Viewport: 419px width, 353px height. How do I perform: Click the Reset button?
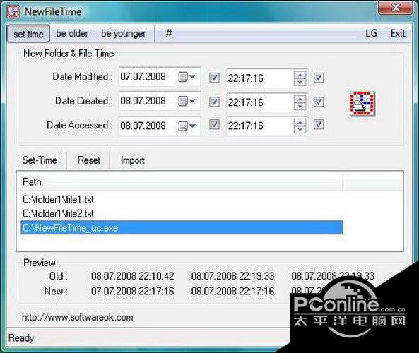89,160
